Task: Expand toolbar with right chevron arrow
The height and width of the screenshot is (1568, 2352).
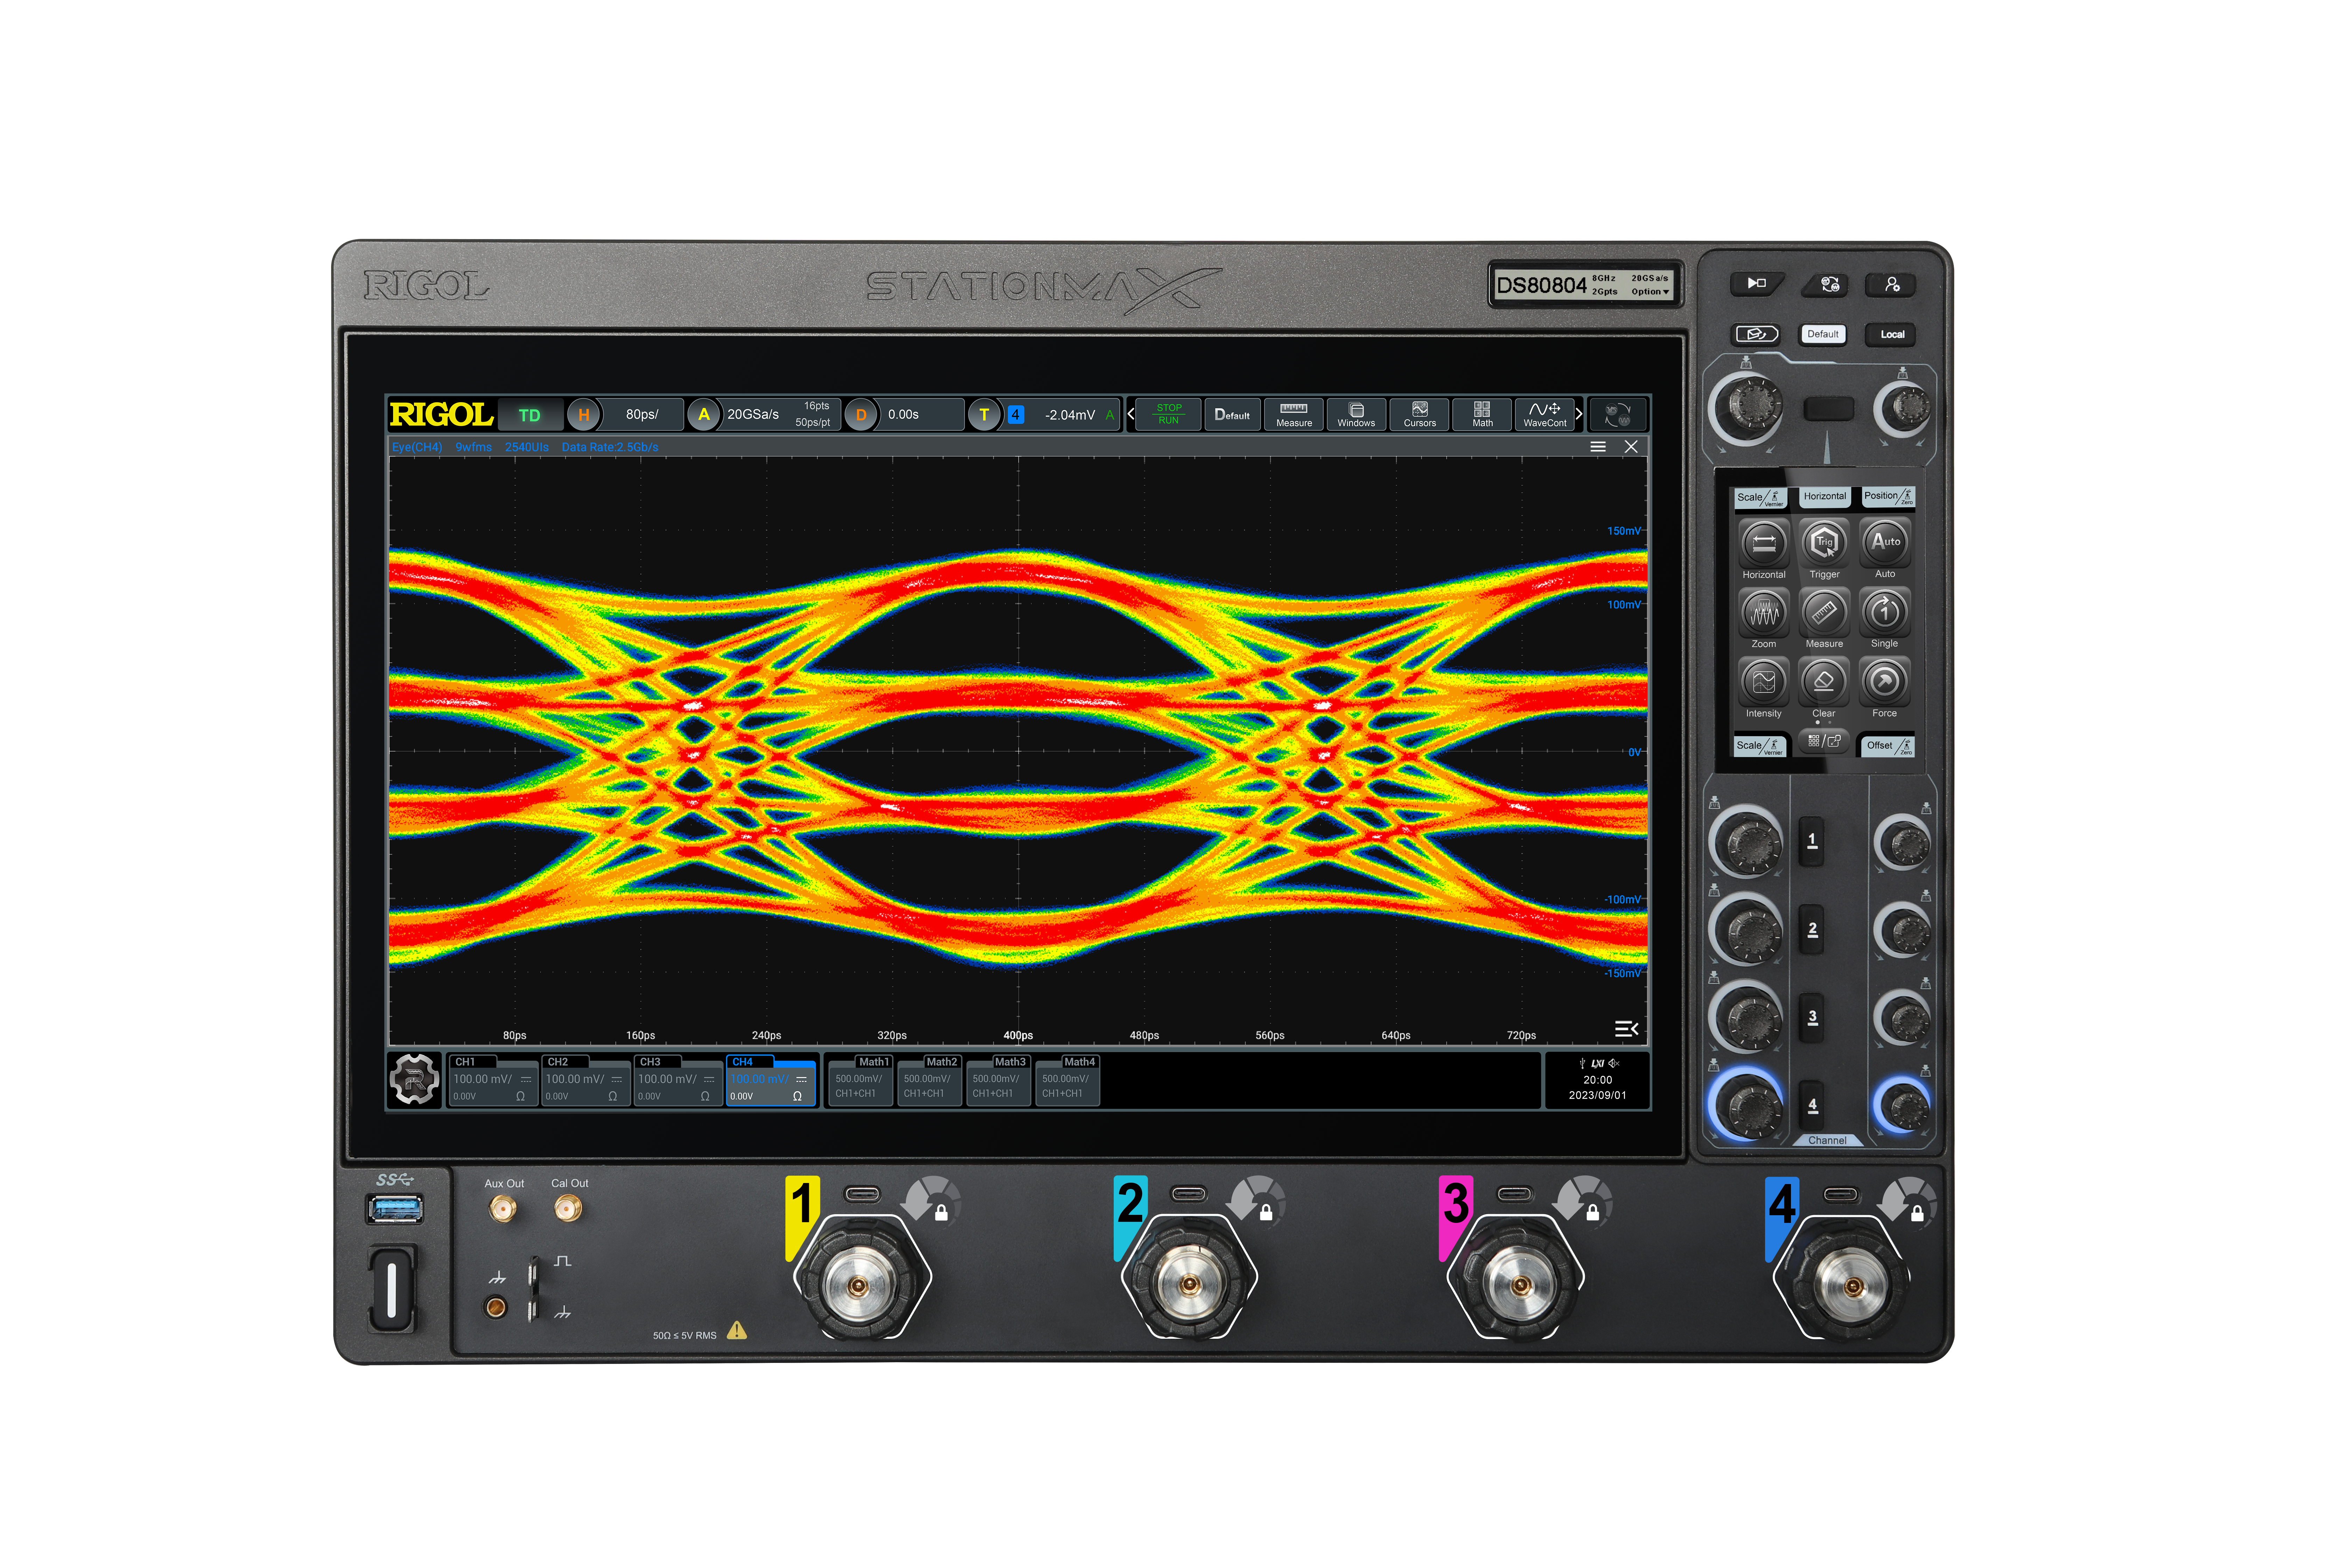Action: click(1579, 414)
